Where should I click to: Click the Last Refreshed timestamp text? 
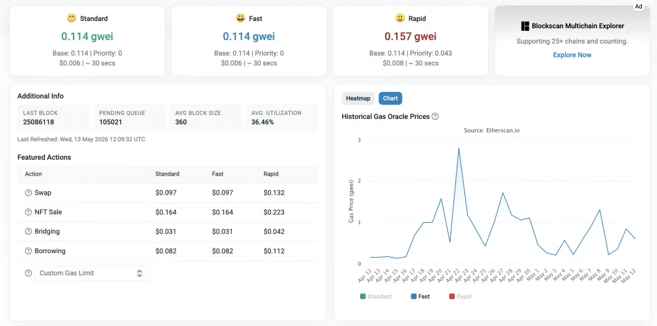[x=81, y=139]
